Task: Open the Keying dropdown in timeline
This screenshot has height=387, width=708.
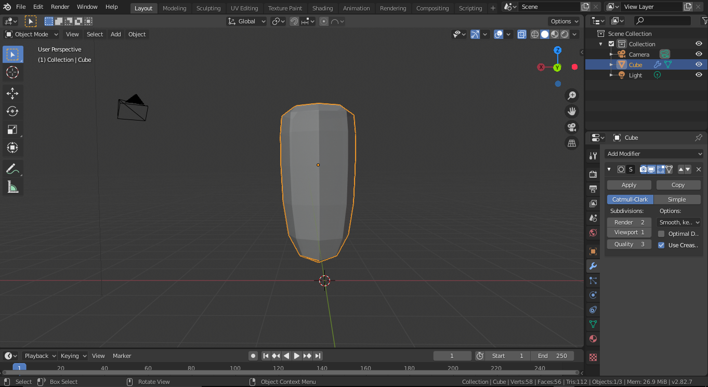Action: 73,356
